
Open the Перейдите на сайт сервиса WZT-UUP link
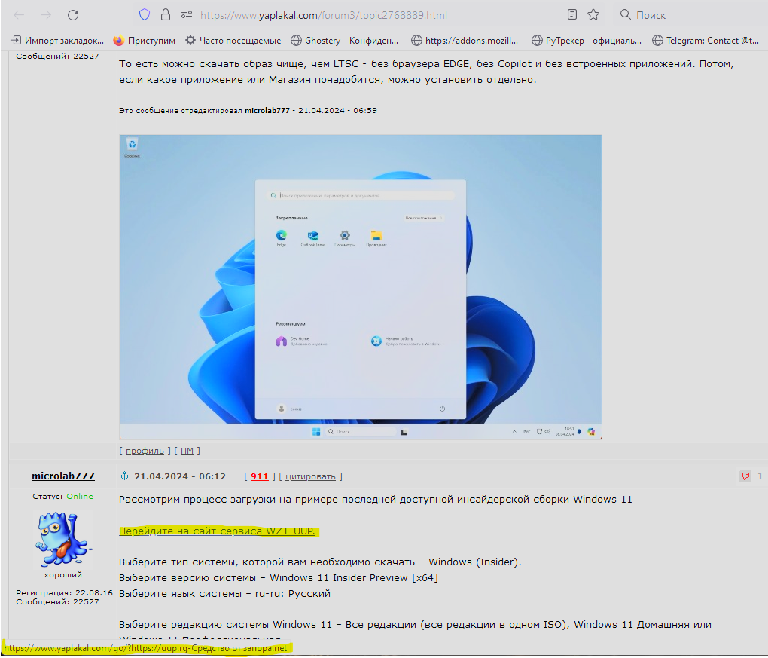point(217,531)
